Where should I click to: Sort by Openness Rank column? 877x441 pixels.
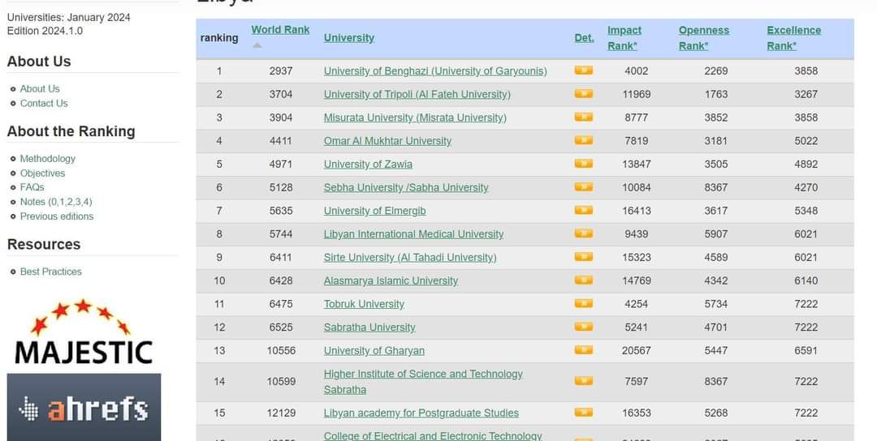coord(703,38)
